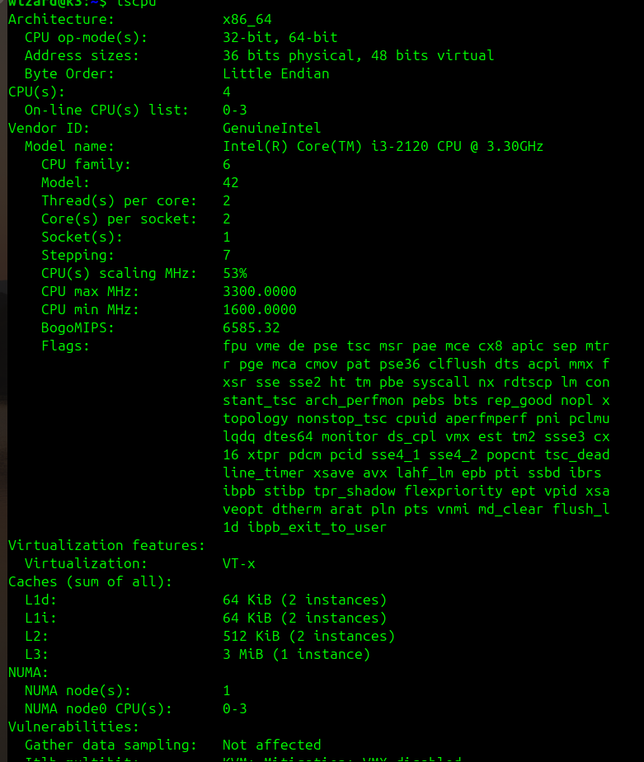Click the CPU max MHz value 3300.0000
644x762 pixels.
click(259, 292)
